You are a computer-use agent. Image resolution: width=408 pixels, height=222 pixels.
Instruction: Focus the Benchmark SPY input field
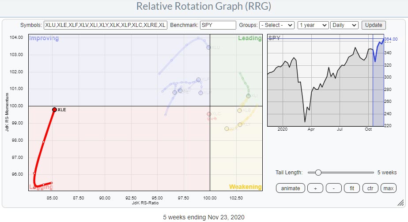218,25
